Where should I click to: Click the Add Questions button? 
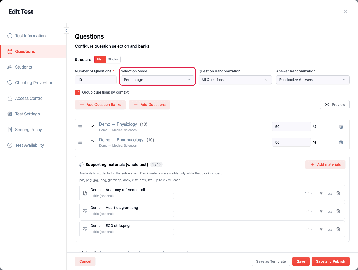[x=149, y=105]
